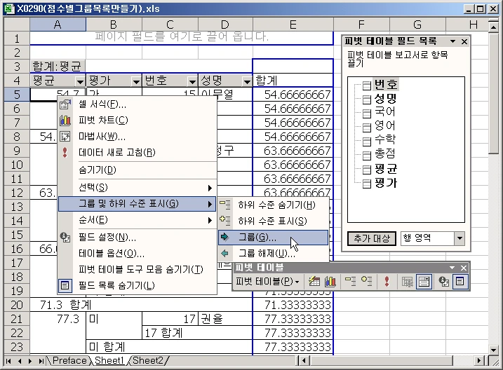Click the Format Report icon in PivotTable toolbar

coord(314,282)
